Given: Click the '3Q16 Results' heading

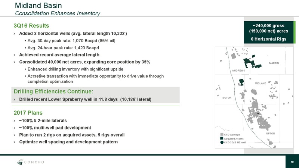Looking at the screenshot, I should [x=31, y=25].
